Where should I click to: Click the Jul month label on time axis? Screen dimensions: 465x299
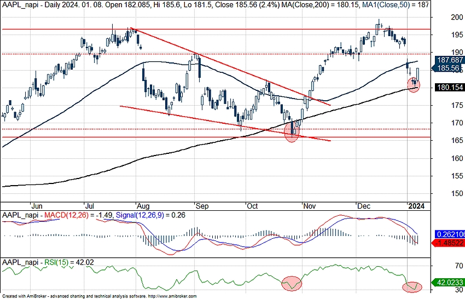(89, 206)
